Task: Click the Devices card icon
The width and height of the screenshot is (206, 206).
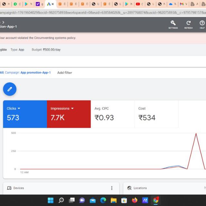Action: tap(9, 188)
